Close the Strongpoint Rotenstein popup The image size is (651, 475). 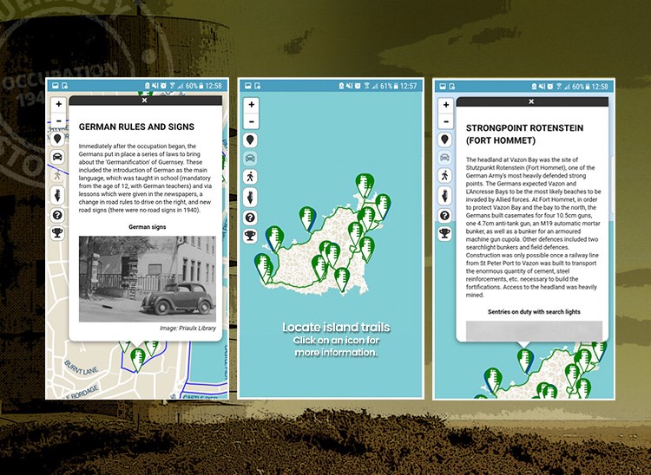click(x=531, y=101)
